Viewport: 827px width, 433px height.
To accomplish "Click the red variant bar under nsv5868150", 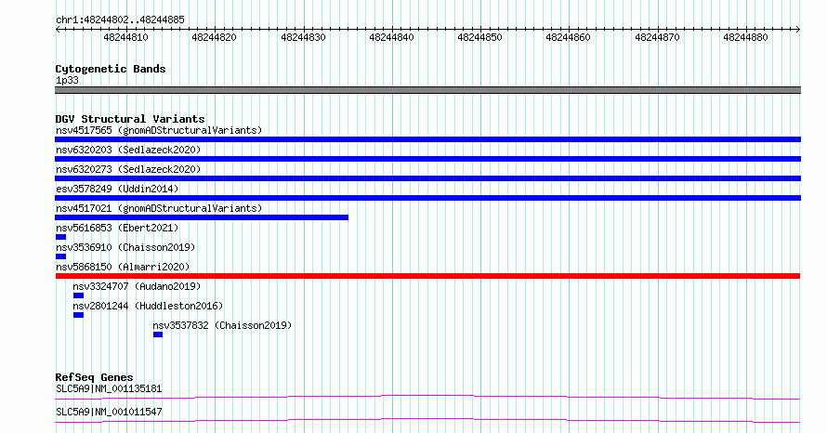I will [427, 276].
